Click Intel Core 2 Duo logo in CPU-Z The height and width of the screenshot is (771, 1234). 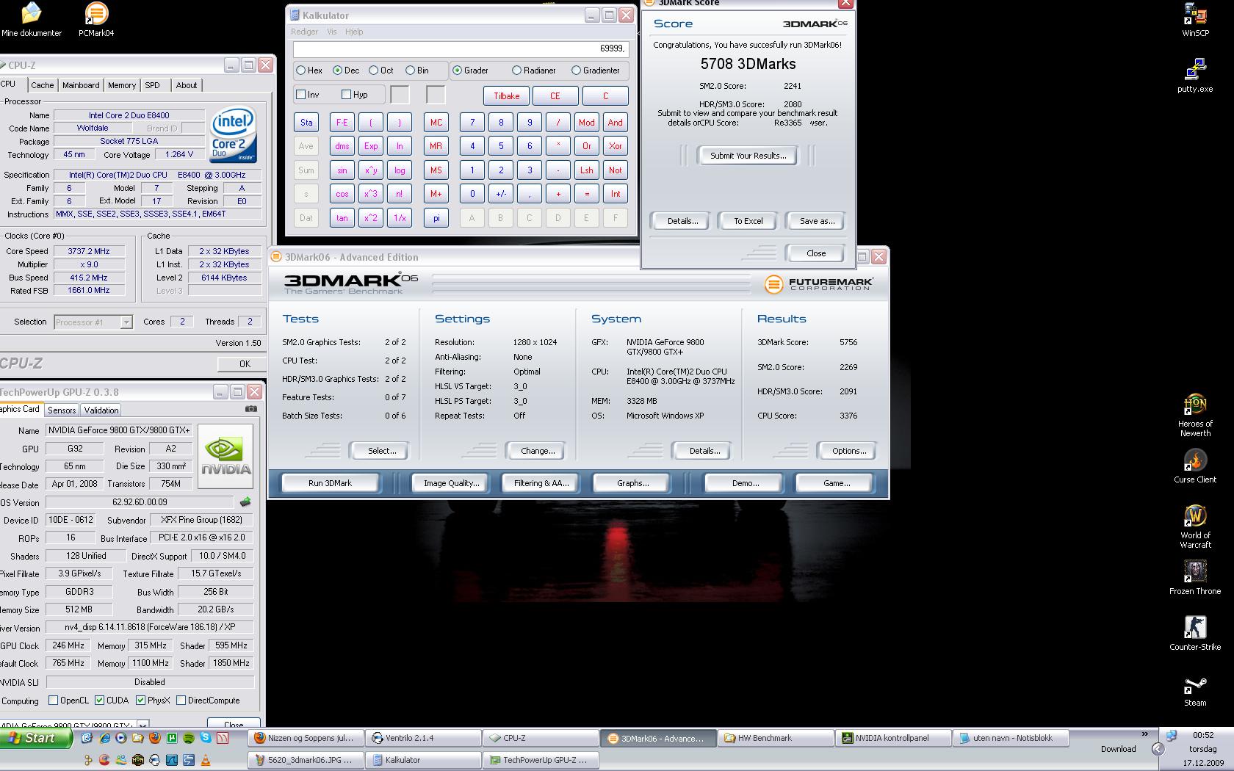[x=233, y=135]
